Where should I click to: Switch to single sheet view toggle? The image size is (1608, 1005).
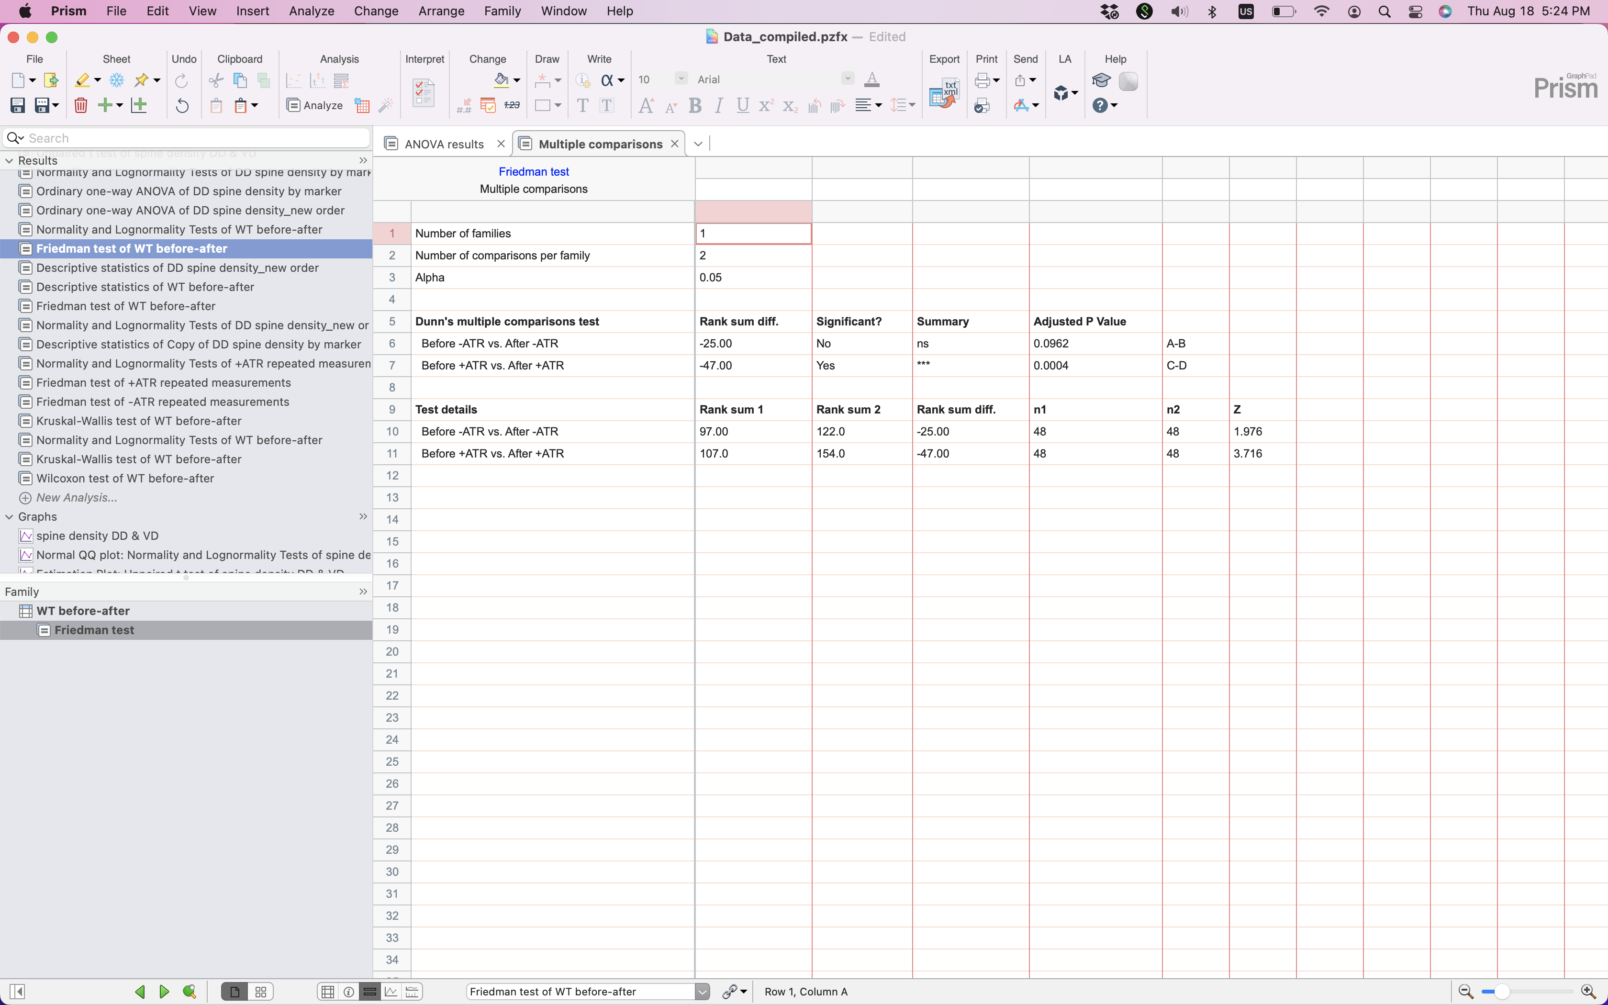click(234, 992)
